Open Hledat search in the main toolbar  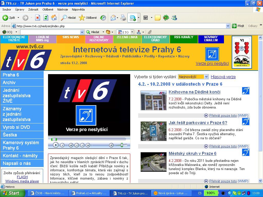pyautogui.click(x=68, y=18)
